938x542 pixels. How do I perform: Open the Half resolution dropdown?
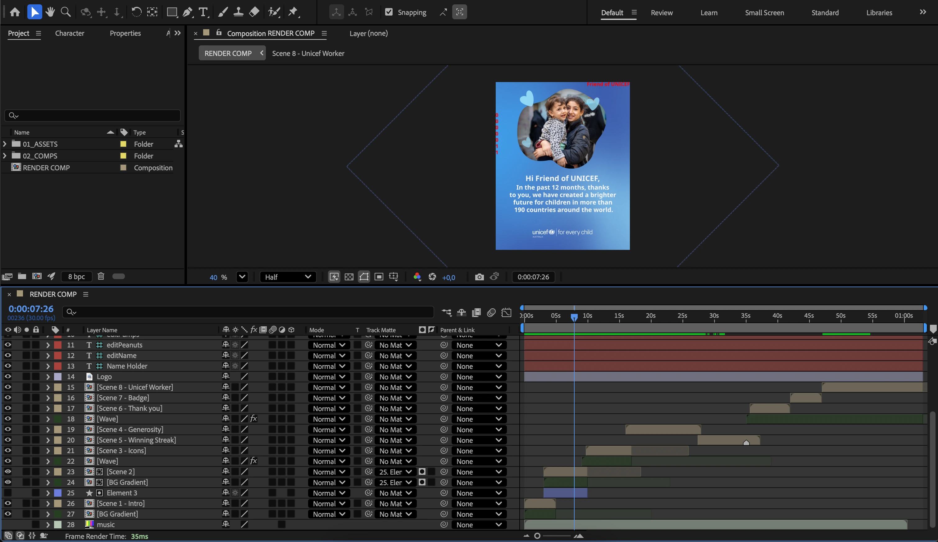(x=288, y=277)
